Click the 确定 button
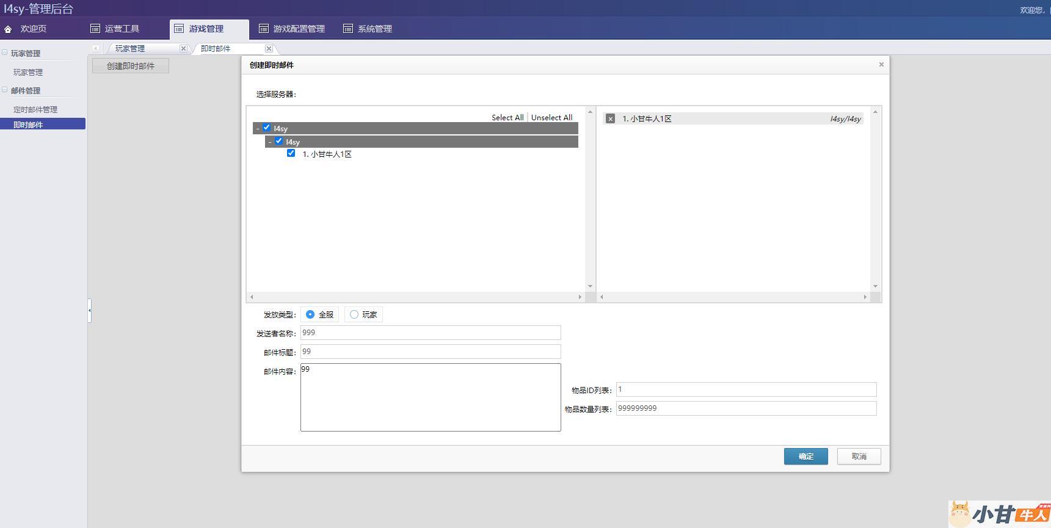Screen dimensions: 1051x528 pos(806,457)
